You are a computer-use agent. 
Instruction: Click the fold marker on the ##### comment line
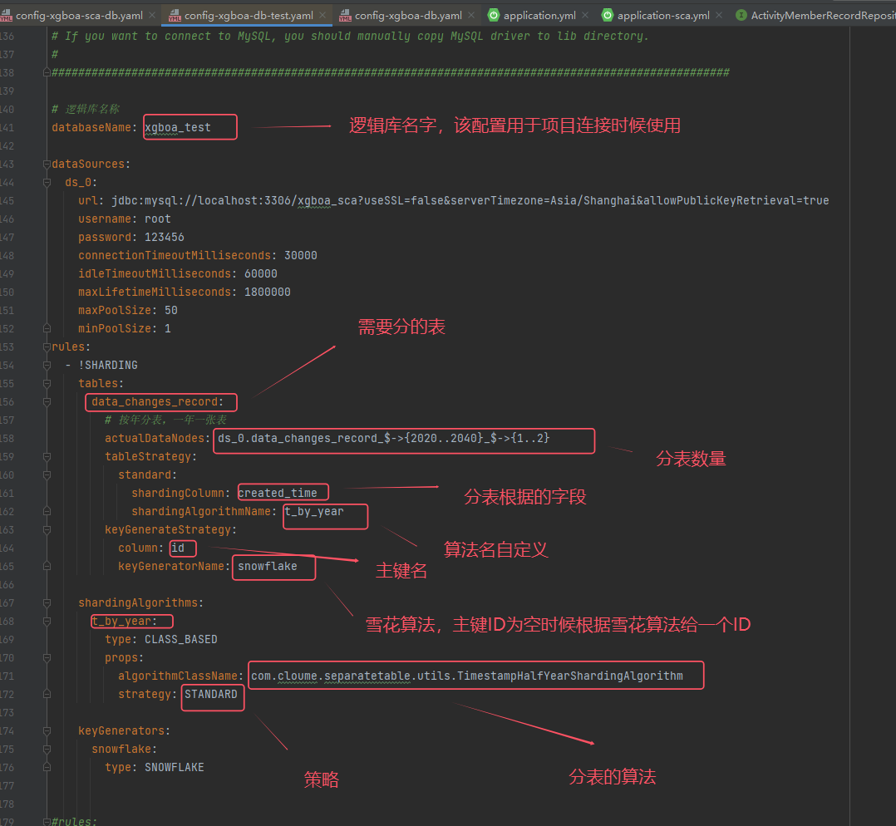coord(47,72)
